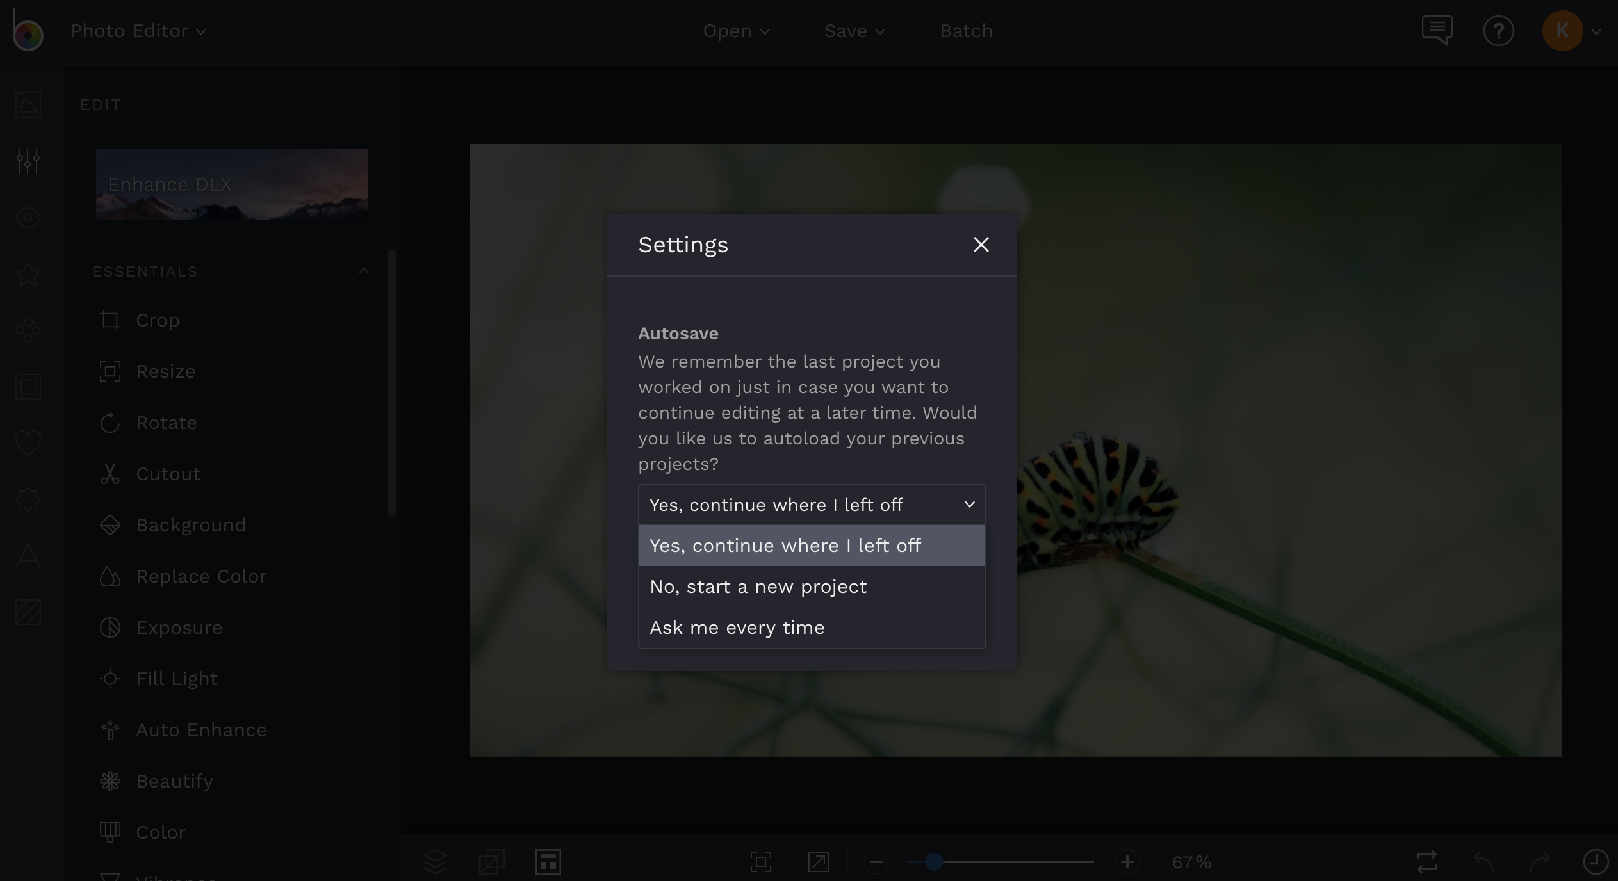Open the Replace Color tool
Image resolution: width=1618 pixels, height=881 pixels.
[x=183, y=576]
